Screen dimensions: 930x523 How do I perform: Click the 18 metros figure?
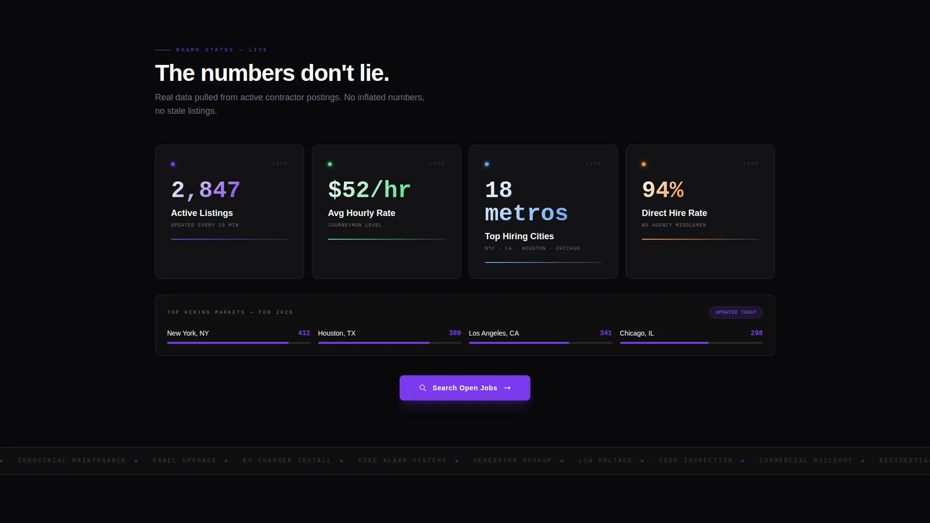click(527, 201)
